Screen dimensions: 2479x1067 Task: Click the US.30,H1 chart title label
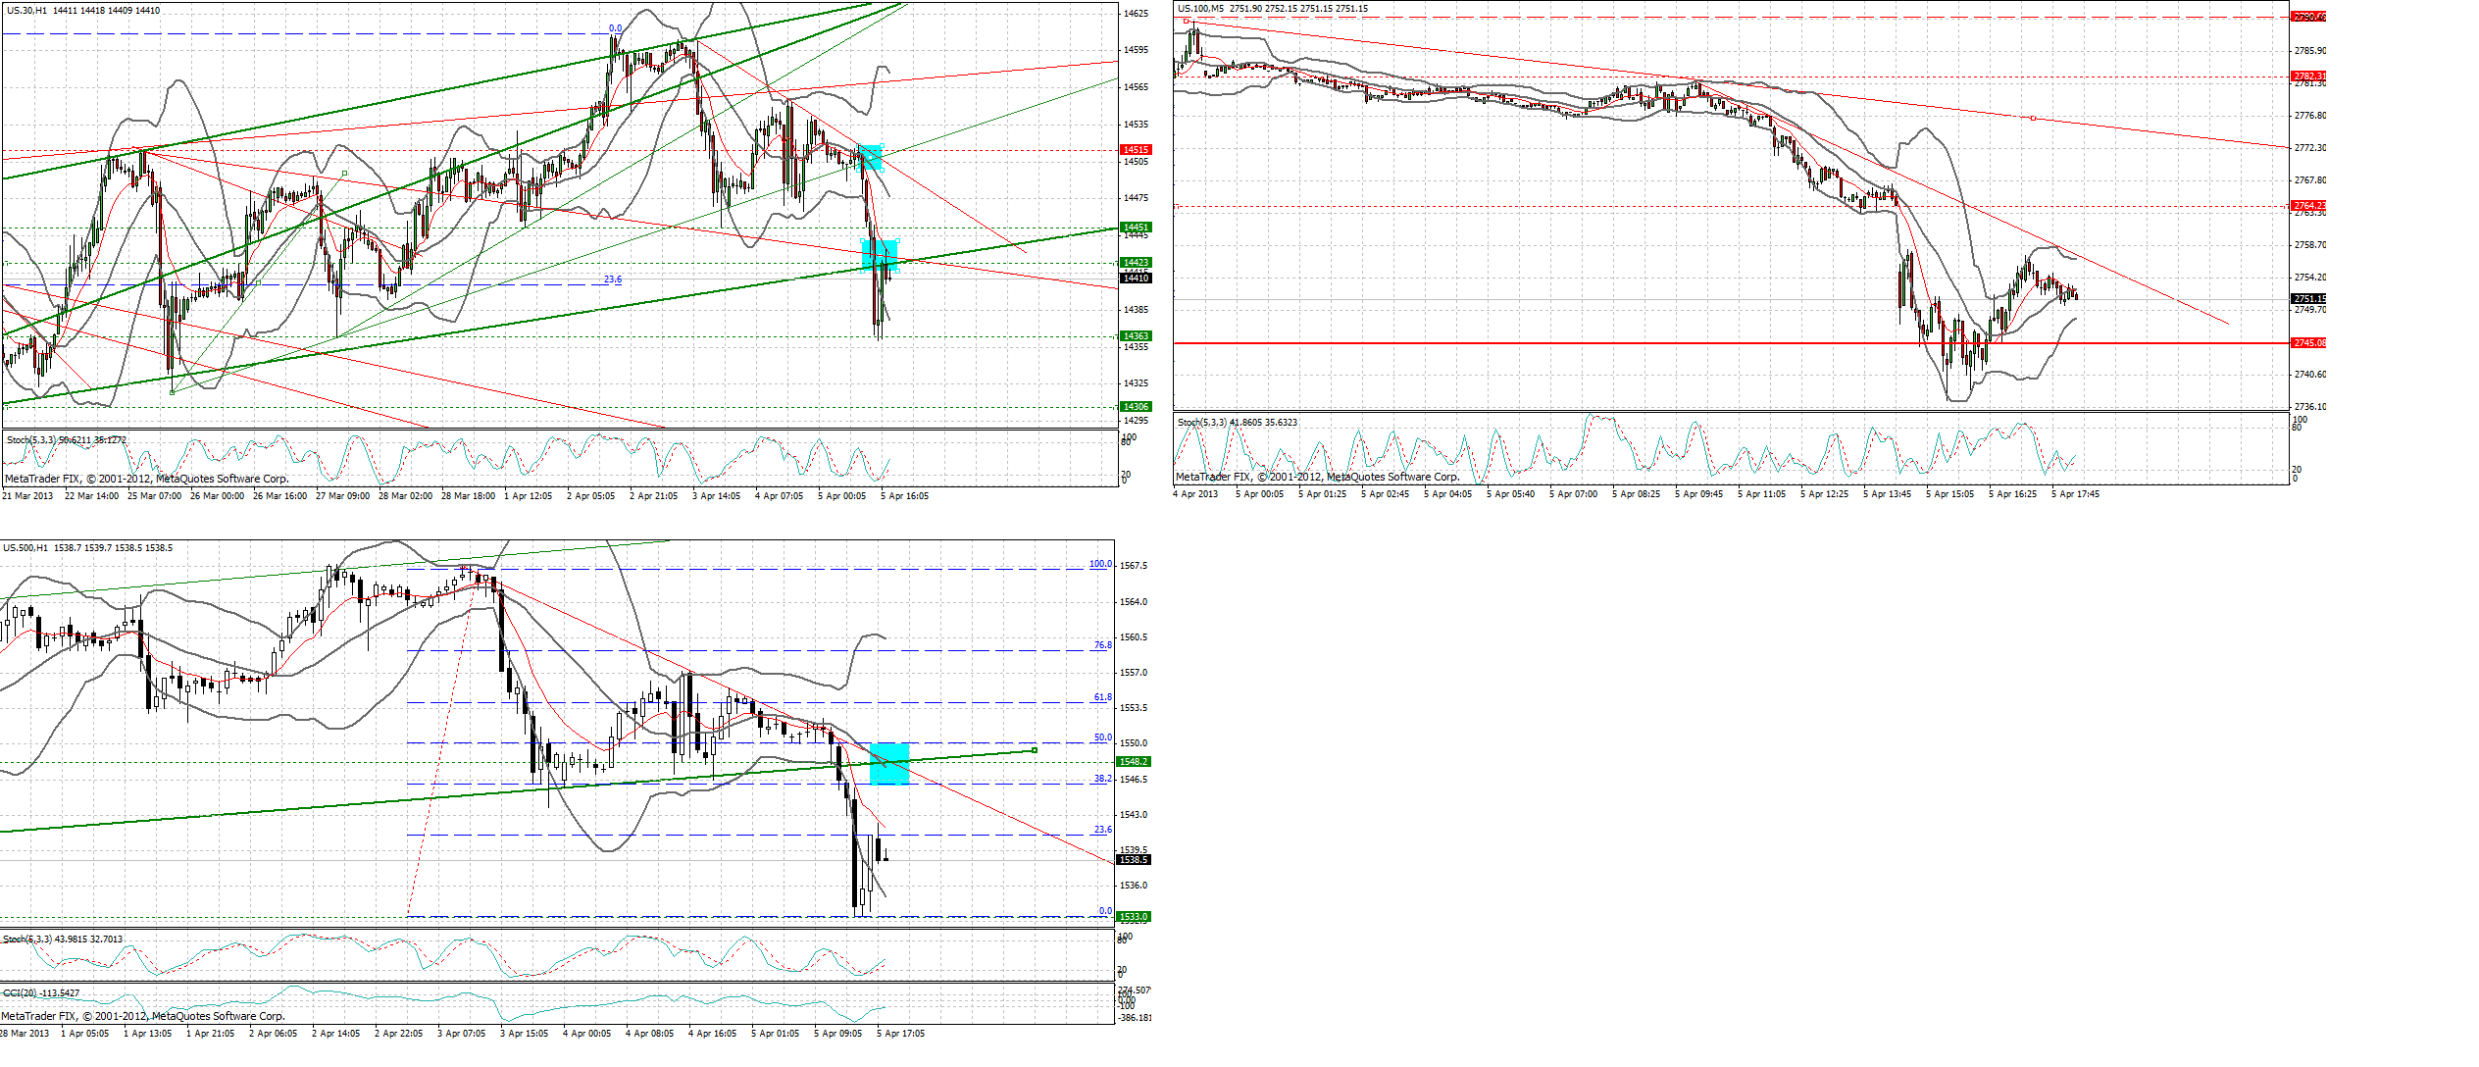click(26, 11)
